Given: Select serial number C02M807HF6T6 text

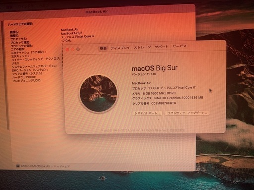Looking at the screenshot, I should coord(164,103).
